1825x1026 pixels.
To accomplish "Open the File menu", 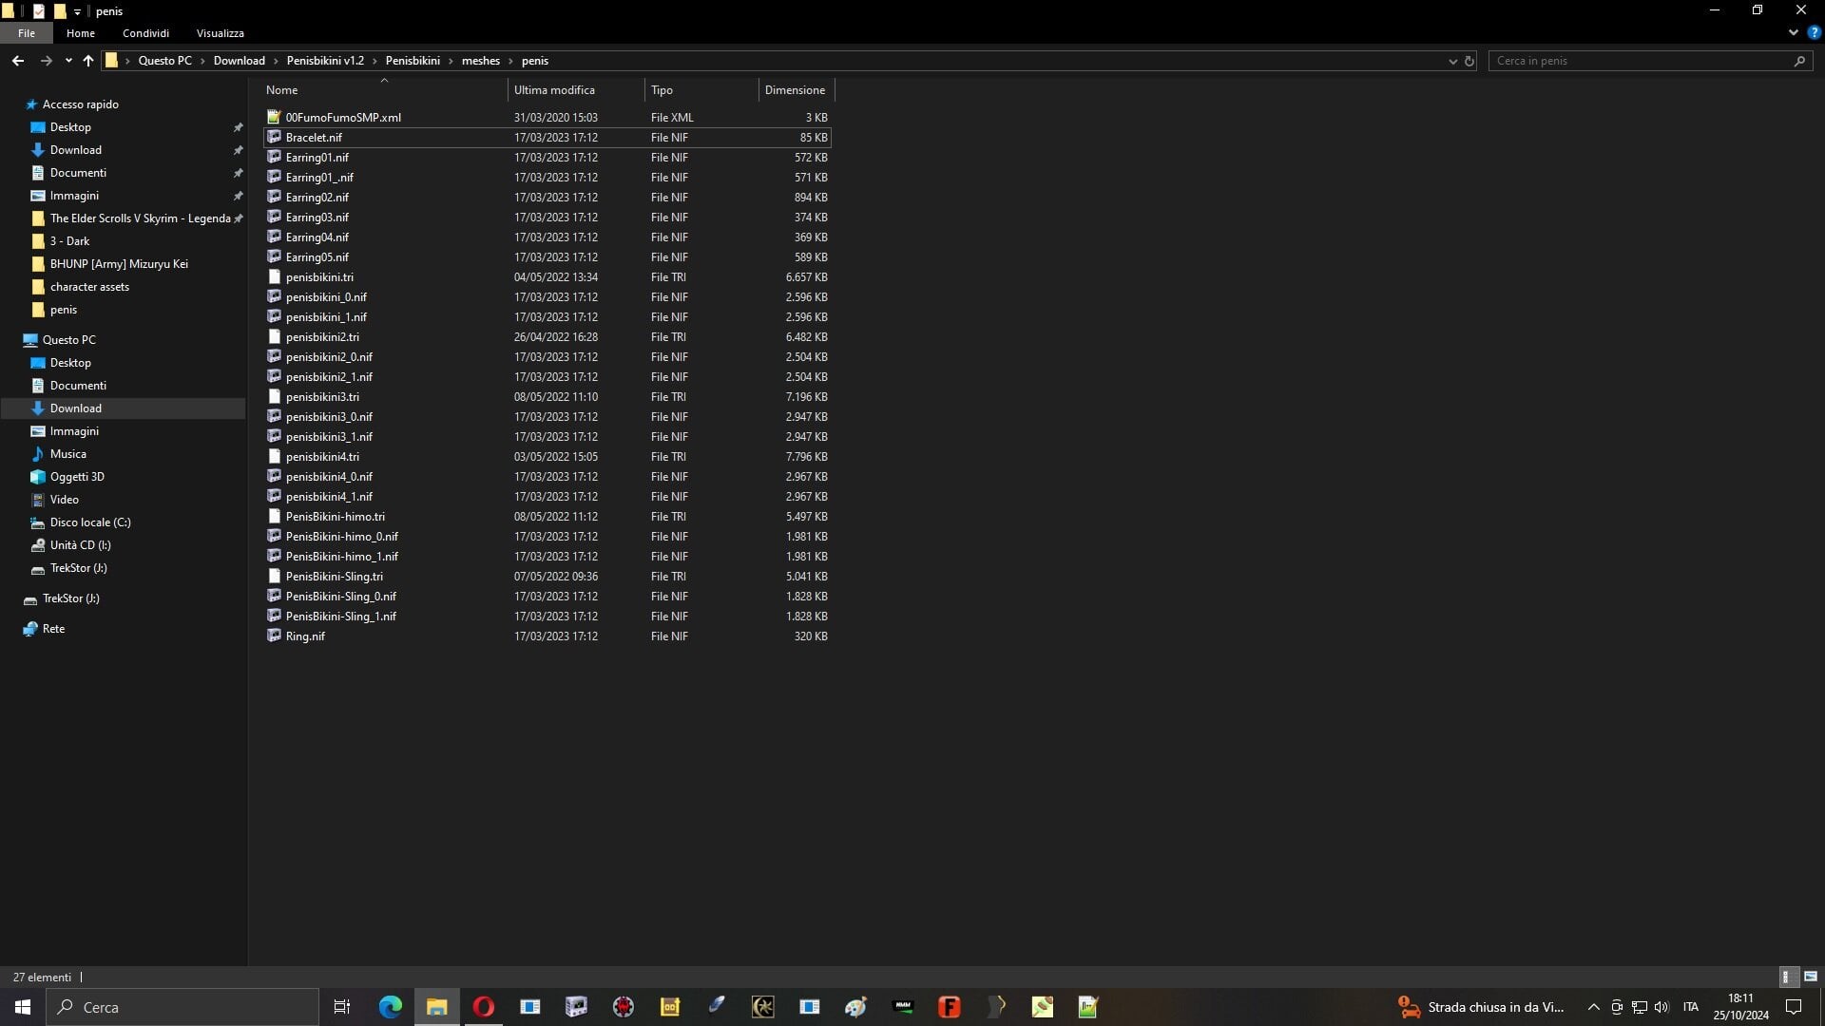I will [x=27, y=33].
